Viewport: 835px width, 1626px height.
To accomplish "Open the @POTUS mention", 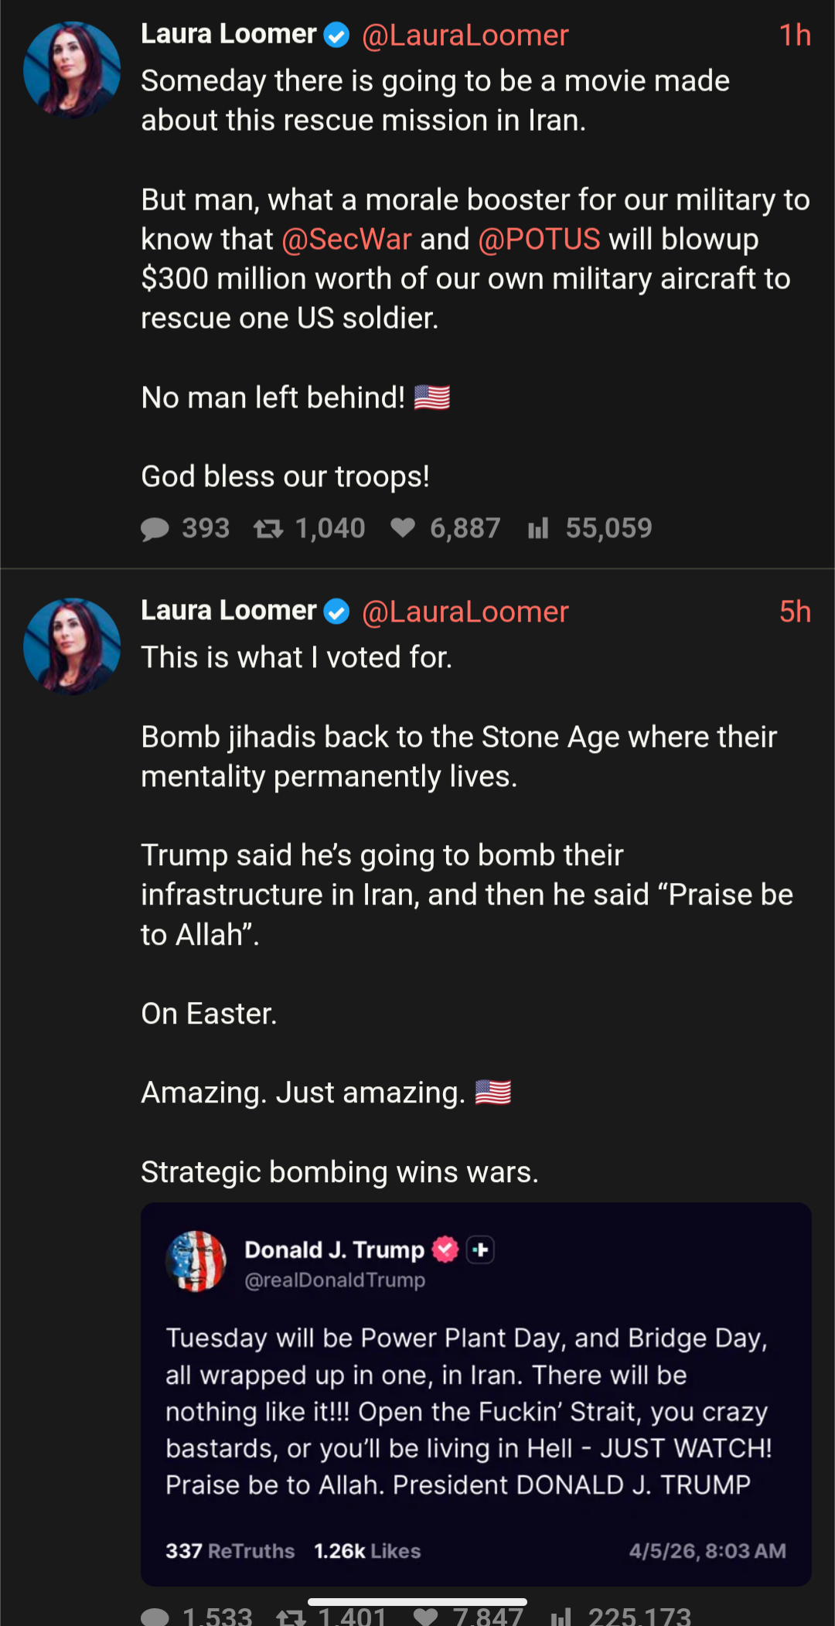I will click(x=539, y=240).
